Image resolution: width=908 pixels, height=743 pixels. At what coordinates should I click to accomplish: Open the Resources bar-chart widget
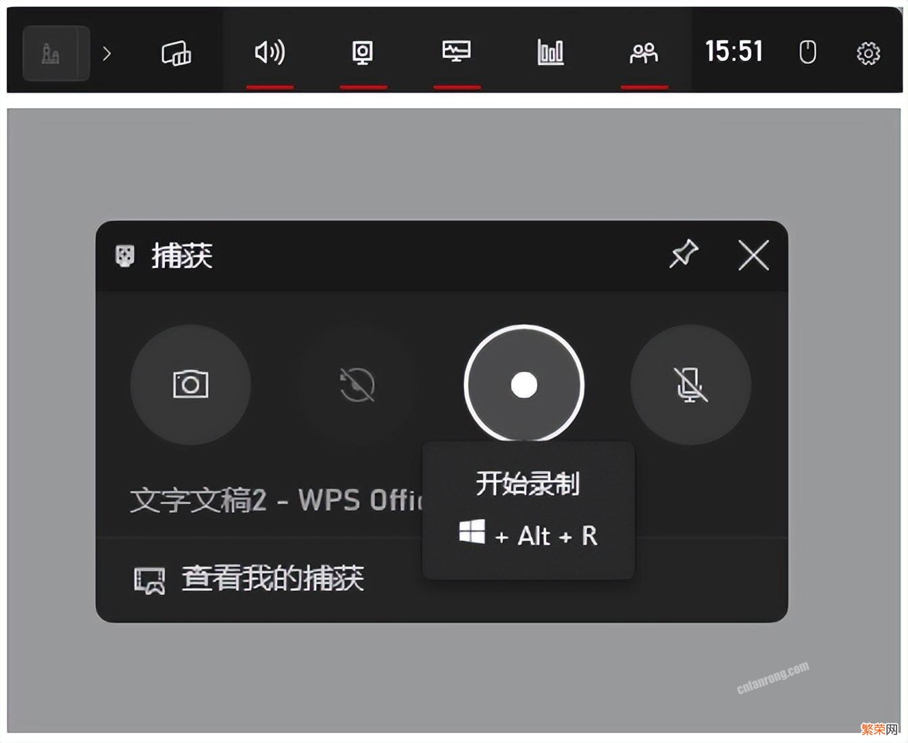[x=551, y=52]
